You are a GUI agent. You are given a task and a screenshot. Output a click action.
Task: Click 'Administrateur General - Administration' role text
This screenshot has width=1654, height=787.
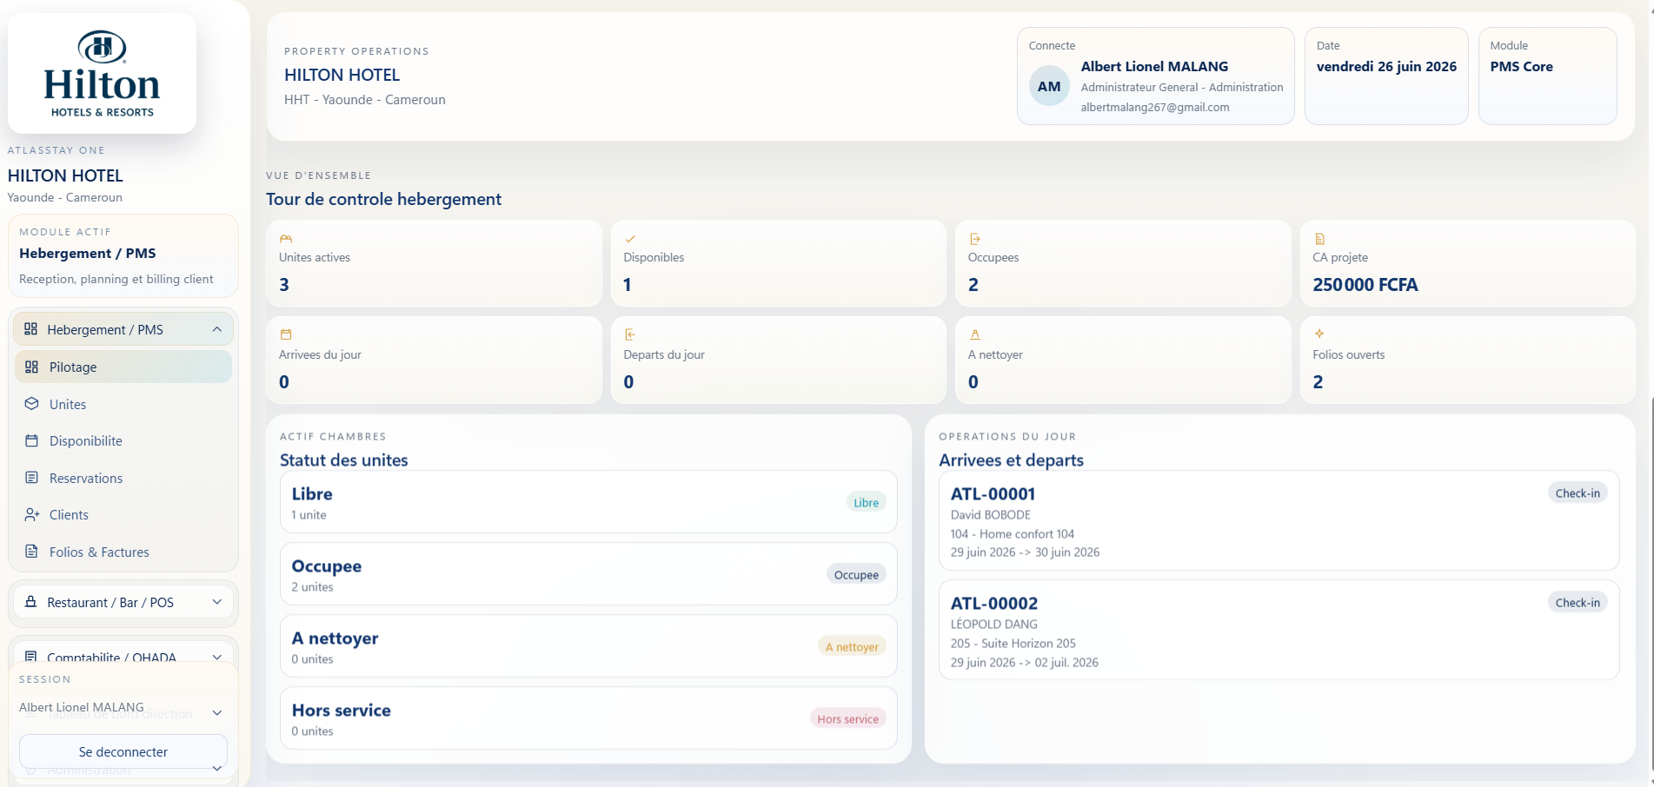pos(1182,88)
